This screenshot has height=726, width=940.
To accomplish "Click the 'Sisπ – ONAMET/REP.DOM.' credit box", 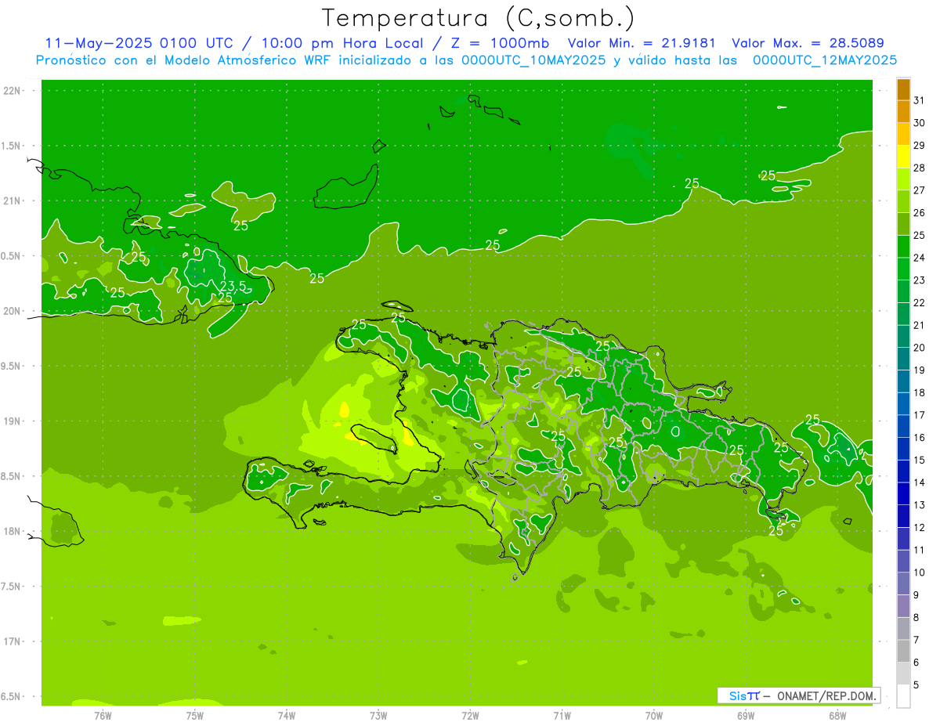I will click(x=799, y=695).
